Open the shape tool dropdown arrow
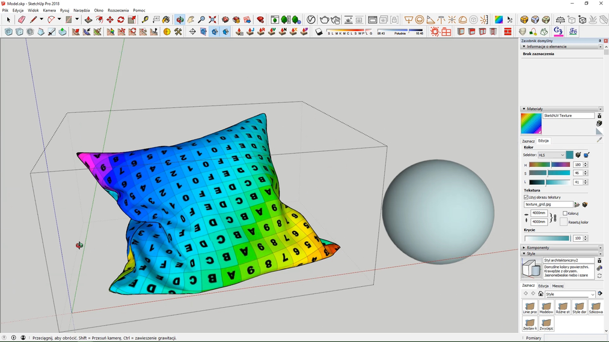The image size is (609, 342). tap(76, 19)
